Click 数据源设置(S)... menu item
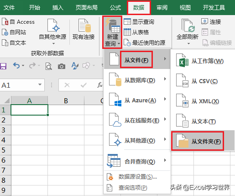This screenshot has width=235, height=196. (137, 177)
